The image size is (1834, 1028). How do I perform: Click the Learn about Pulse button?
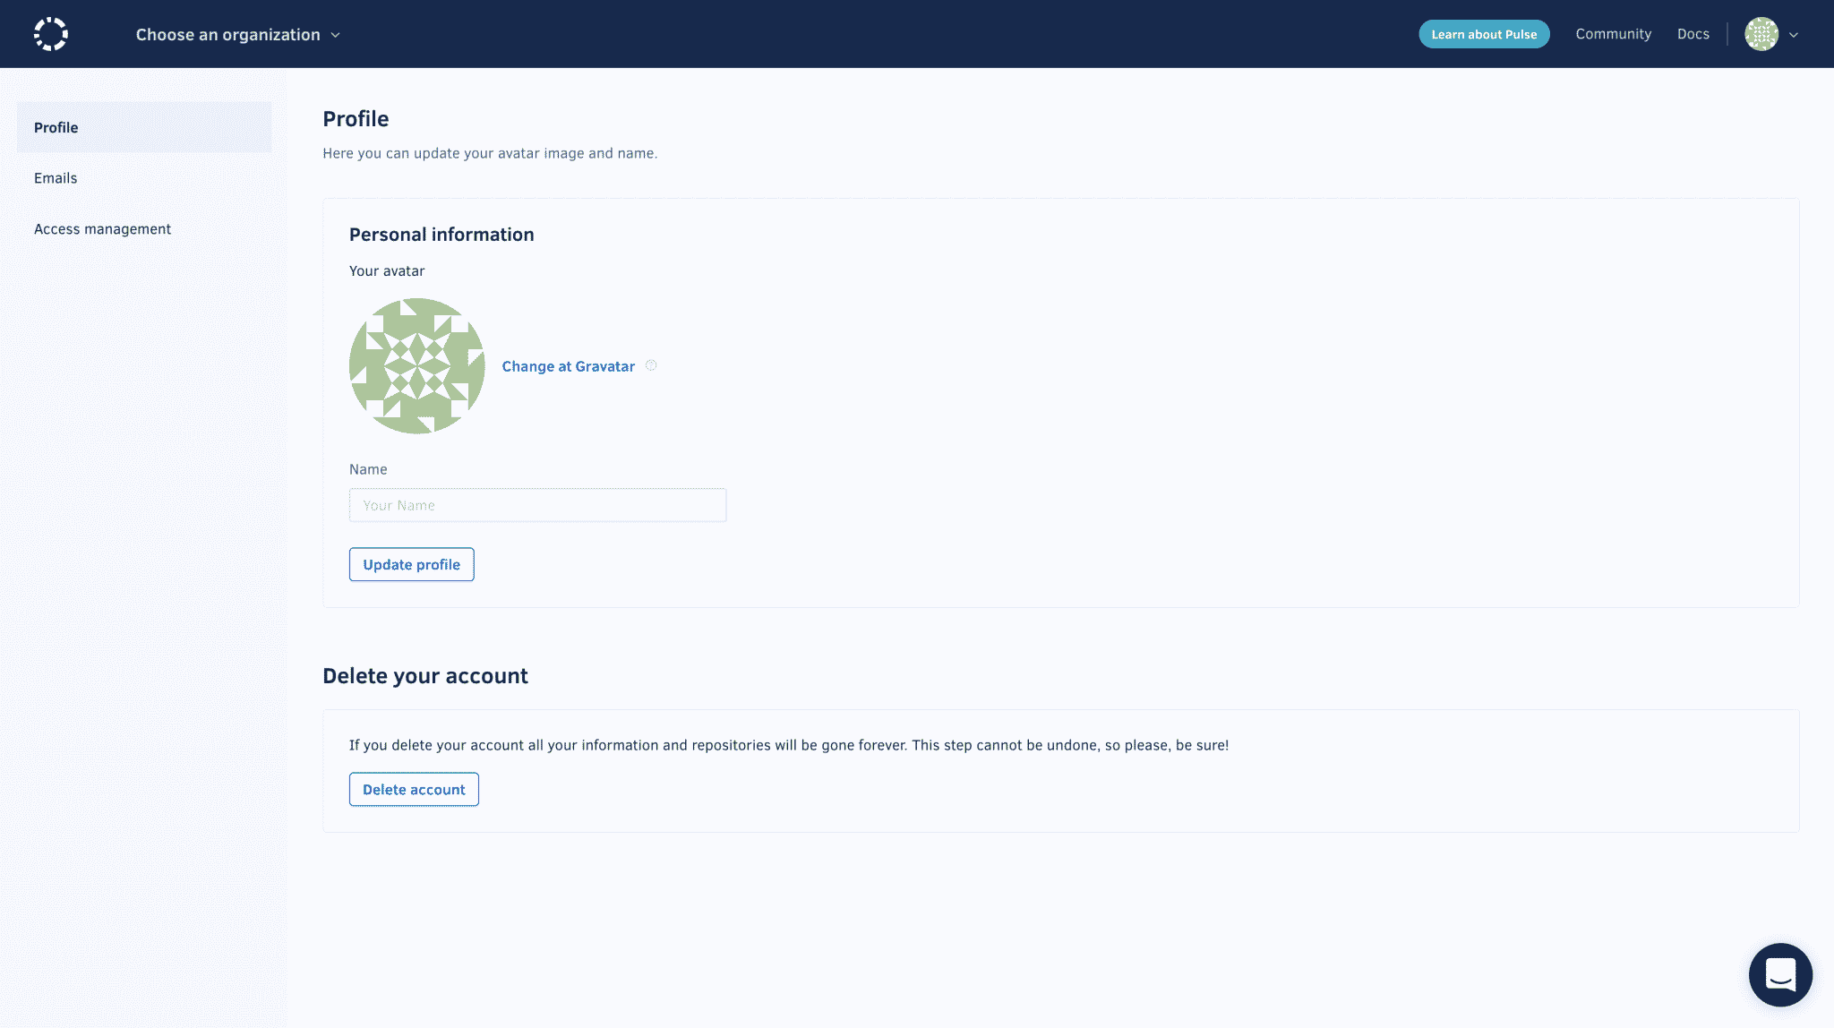(1484, 34)
